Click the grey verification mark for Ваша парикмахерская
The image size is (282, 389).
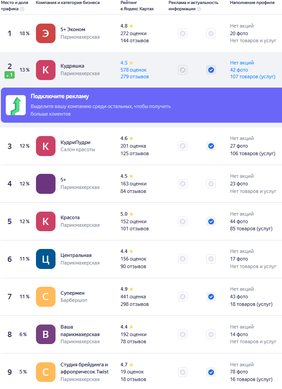coord(211,334)
